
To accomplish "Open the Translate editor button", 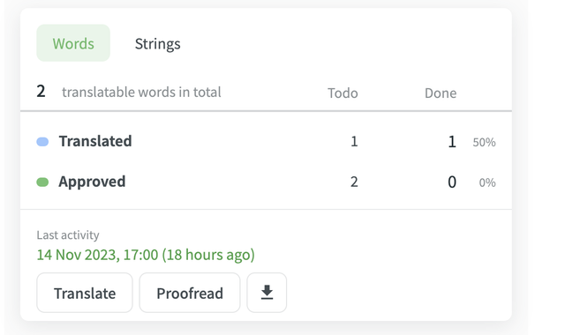I will (x=85, y=293).
